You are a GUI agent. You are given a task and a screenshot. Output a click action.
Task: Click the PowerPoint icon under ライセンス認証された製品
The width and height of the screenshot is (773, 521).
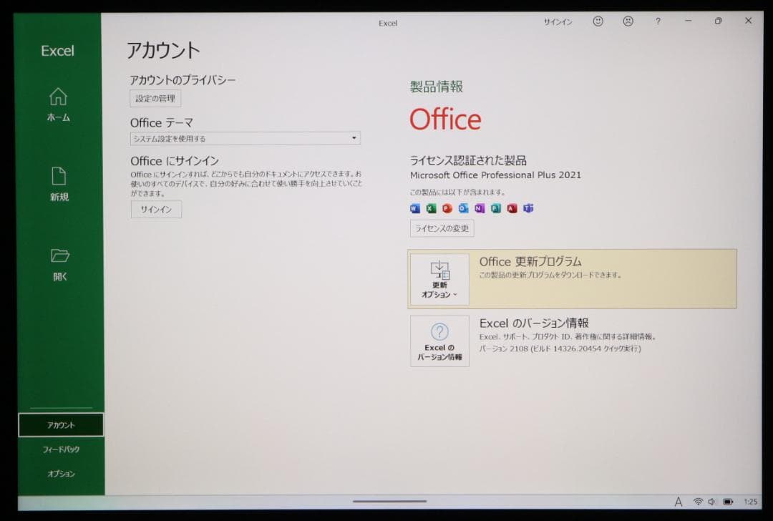(x=445, y=208)
